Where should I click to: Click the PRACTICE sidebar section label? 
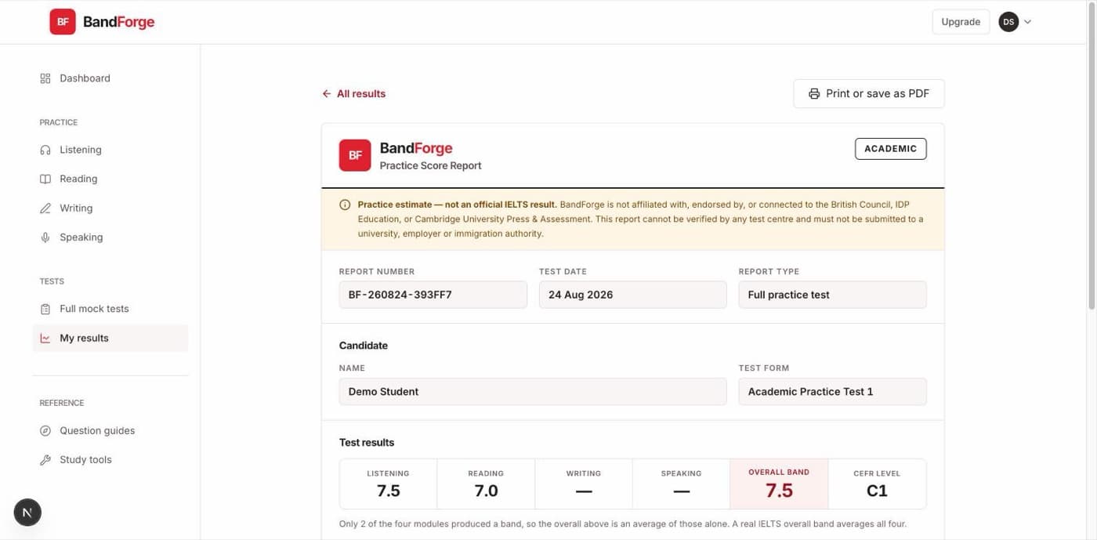[59, 122]
